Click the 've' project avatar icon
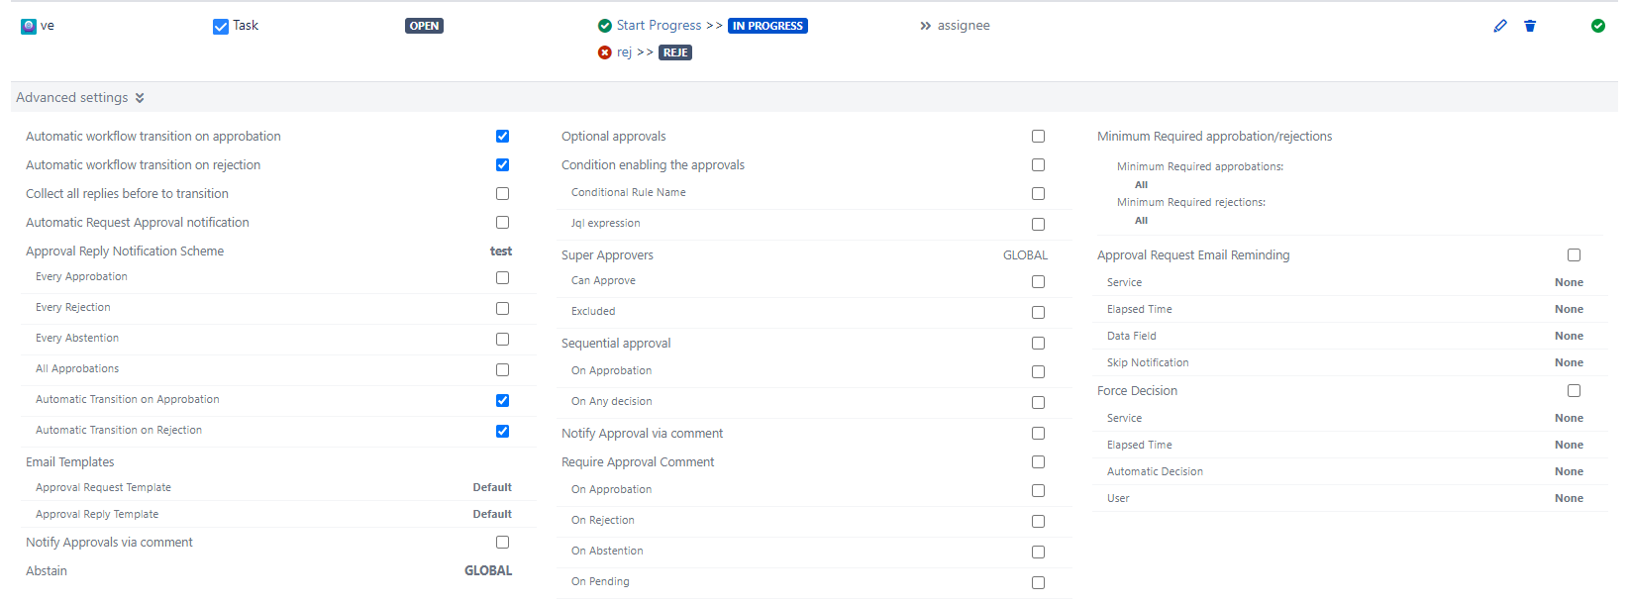This screenshot has width=1630, height=604. click(29, 27)
